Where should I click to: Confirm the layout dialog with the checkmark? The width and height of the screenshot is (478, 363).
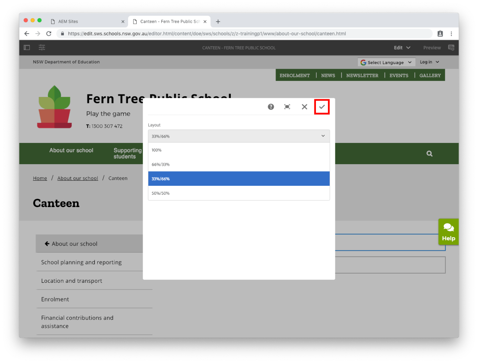pos(322,107)
